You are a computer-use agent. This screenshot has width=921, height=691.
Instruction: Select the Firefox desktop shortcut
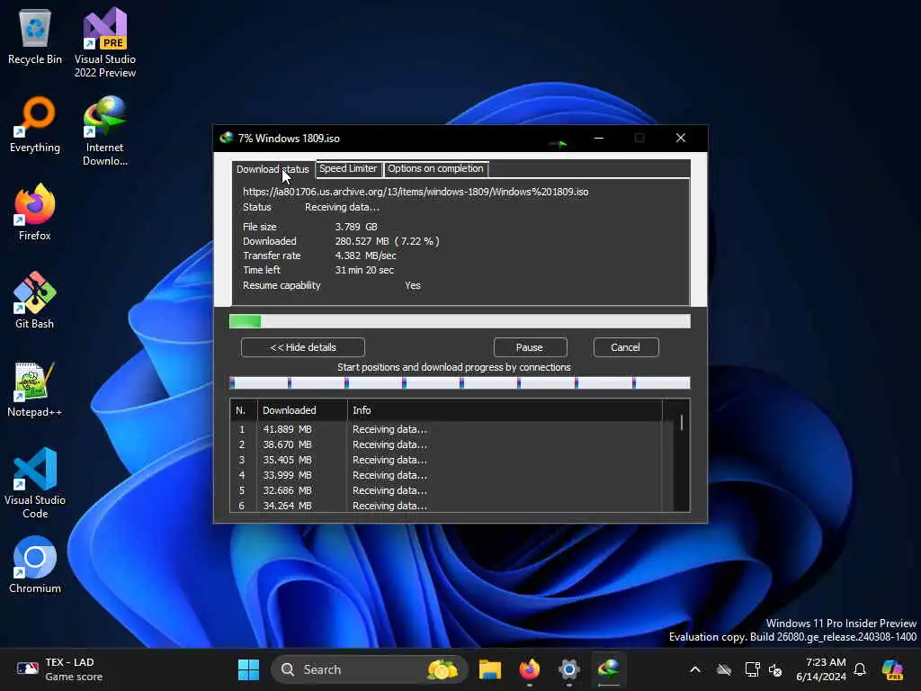35,212
